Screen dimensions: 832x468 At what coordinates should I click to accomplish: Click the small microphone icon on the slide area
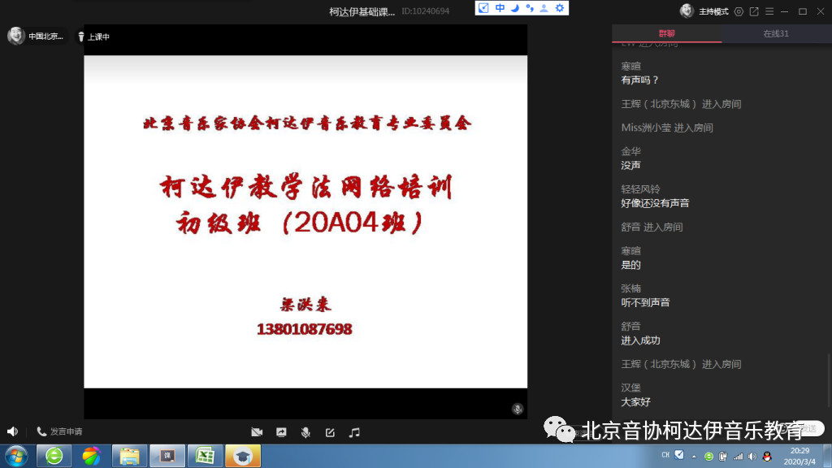pyautogui.click(x=518, y=409)
